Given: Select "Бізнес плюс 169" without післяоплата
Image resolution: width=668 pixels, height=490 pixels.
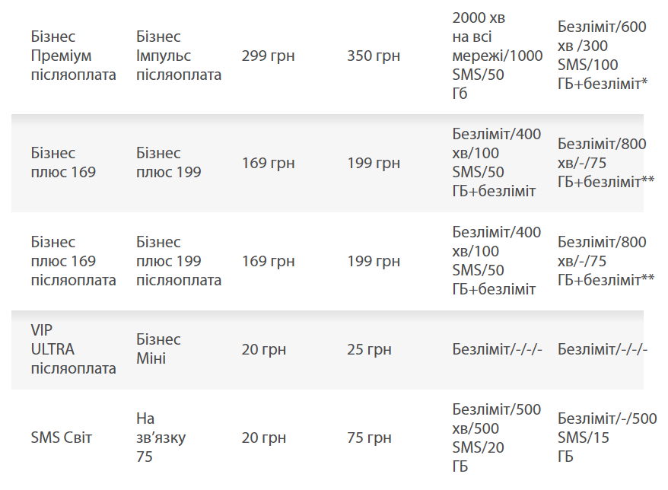Looking at the screenshot, I should 64,163.
